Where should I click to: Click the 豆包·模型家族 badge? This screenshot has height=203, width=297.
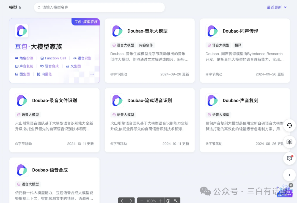click(86, 22)
